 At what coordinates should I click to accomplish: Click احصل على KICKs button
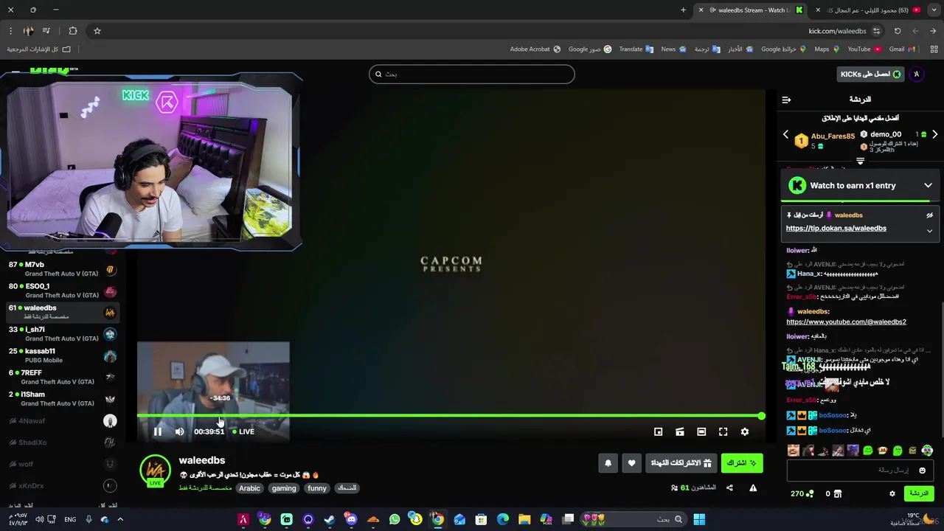click(x=871, y=74)
